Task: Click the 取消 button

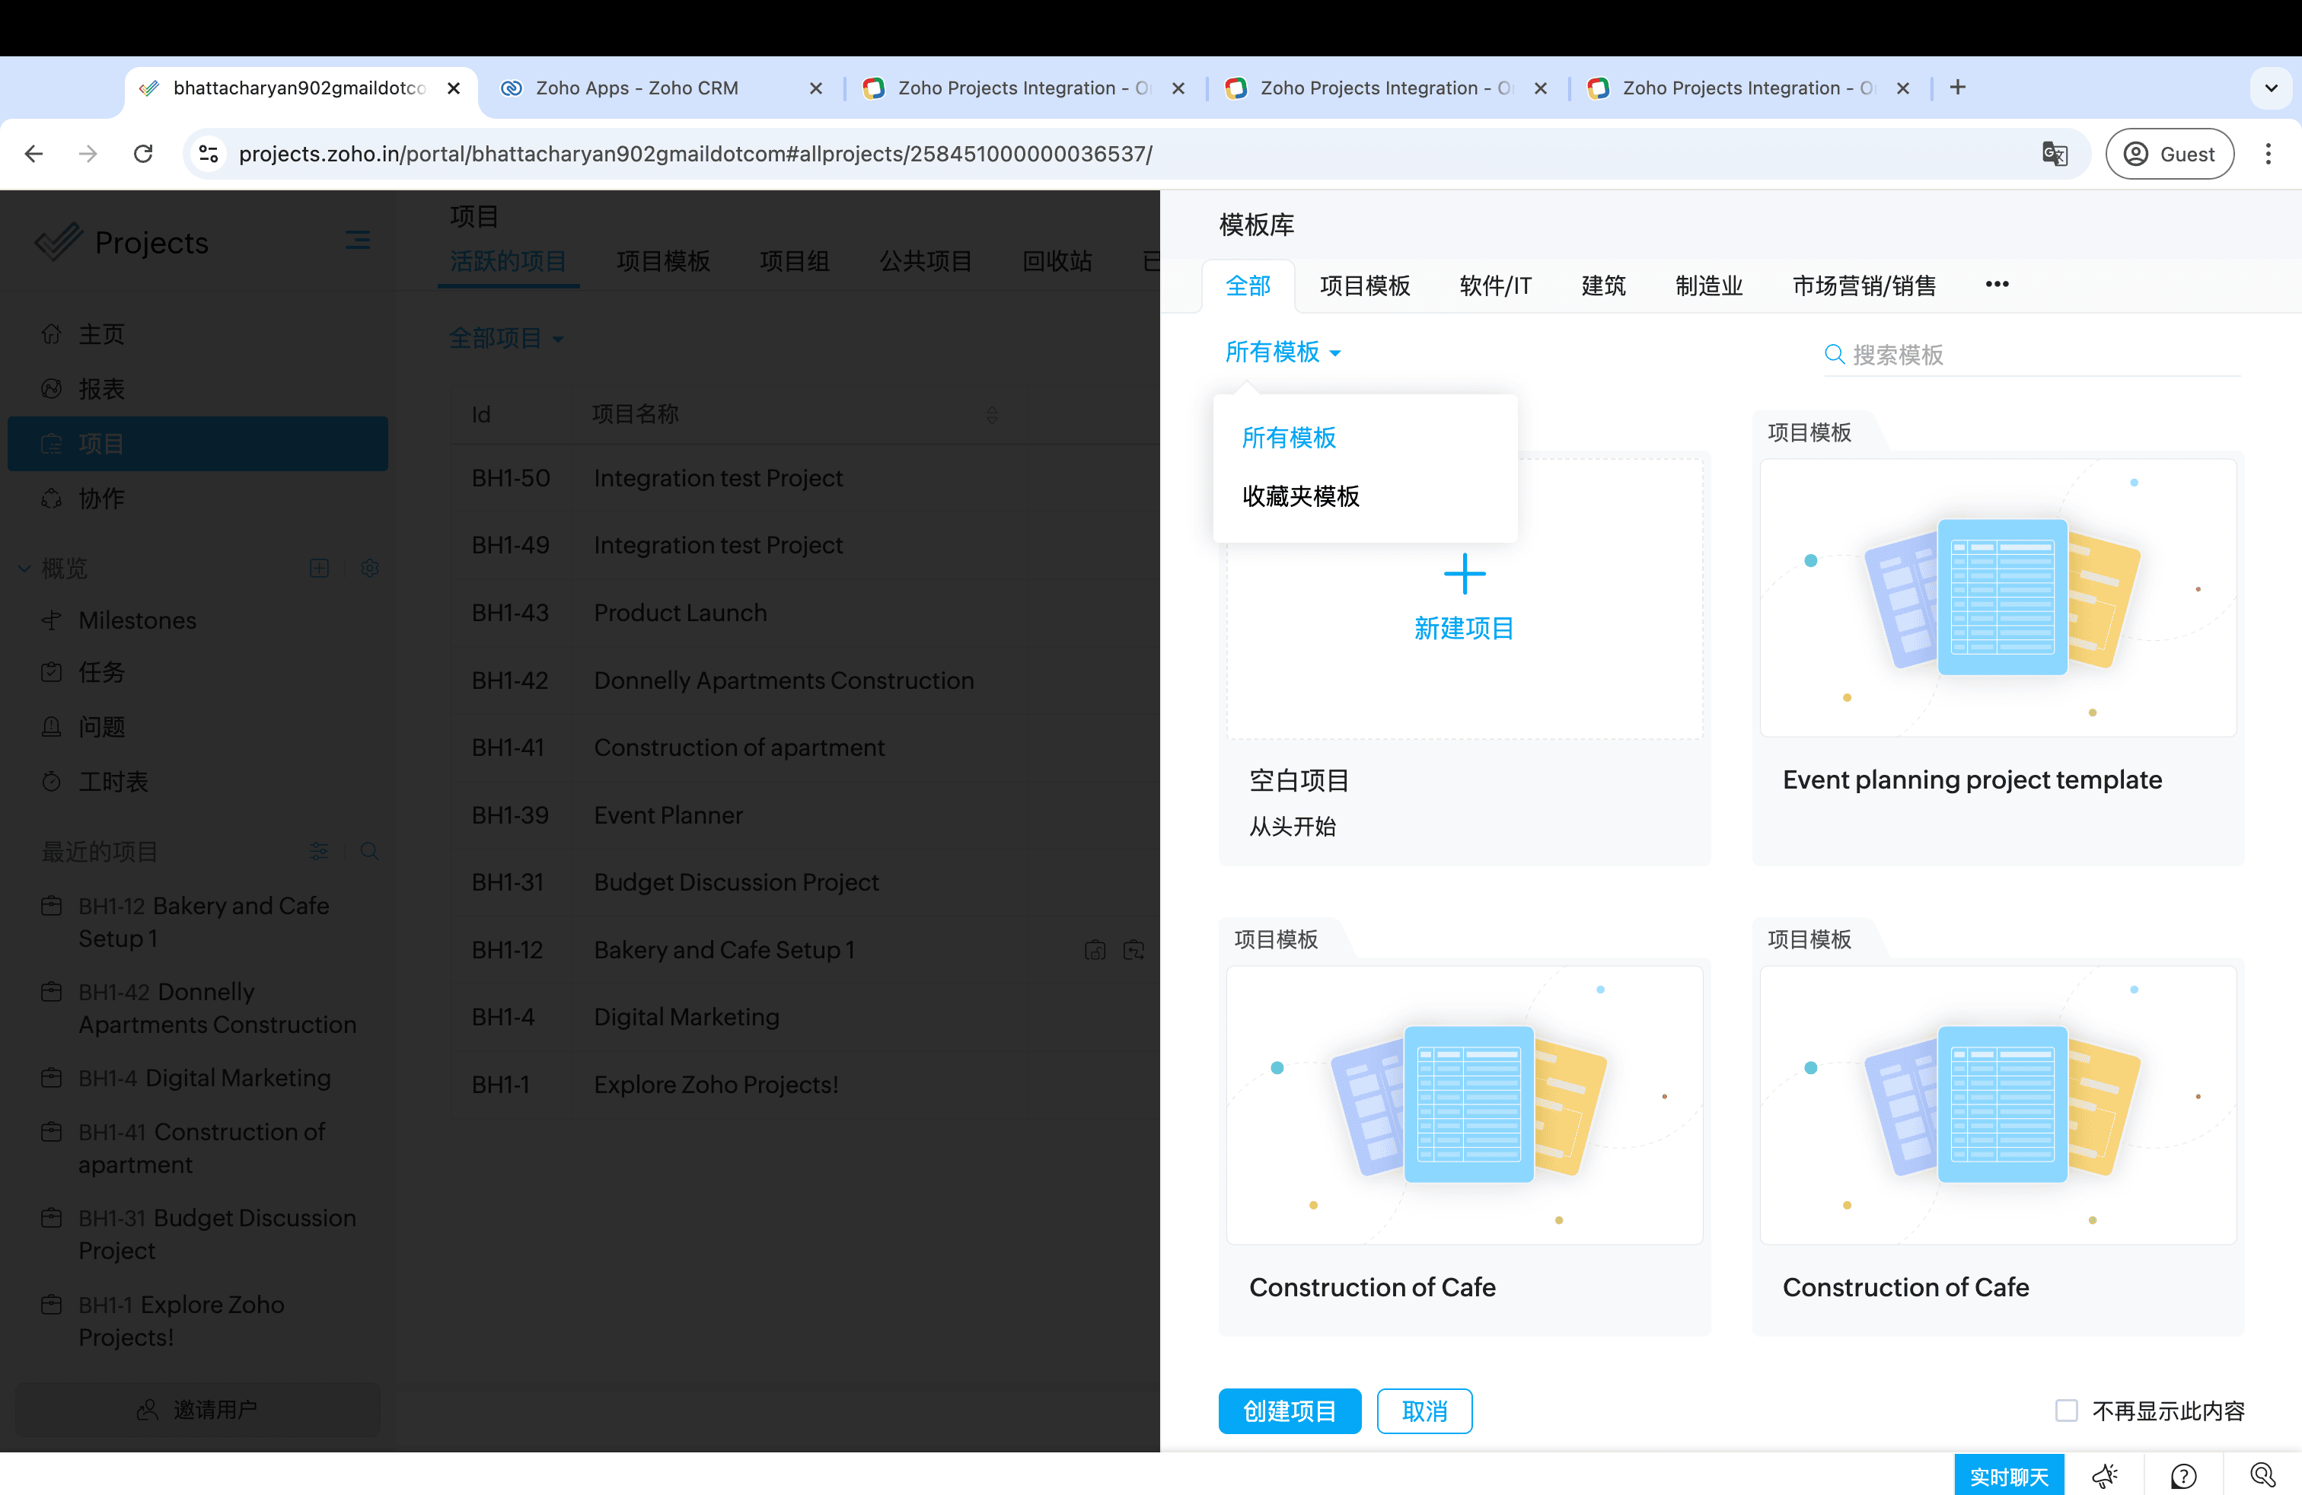Action: 1424,1411
